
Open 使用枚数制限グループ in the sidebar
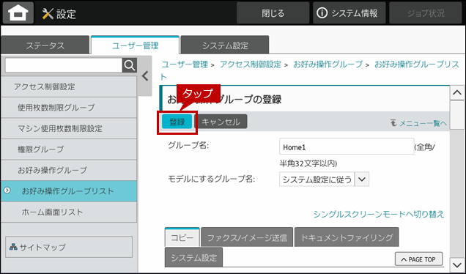point(69,108)
